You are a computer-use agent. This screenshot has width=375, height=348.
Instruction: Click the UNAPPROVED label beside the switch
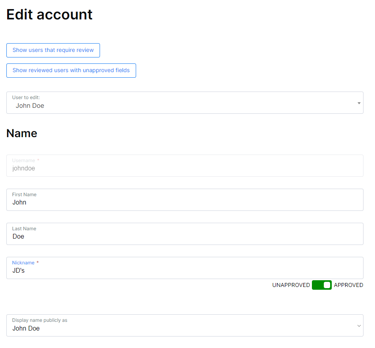291,285
